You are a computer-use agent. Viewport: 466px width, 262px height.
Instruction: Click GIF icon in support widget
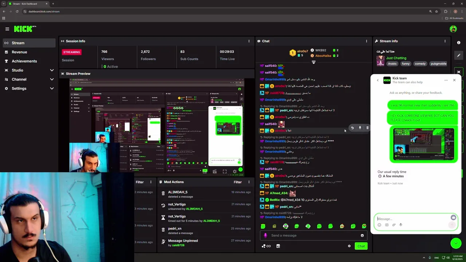[387, 225]
